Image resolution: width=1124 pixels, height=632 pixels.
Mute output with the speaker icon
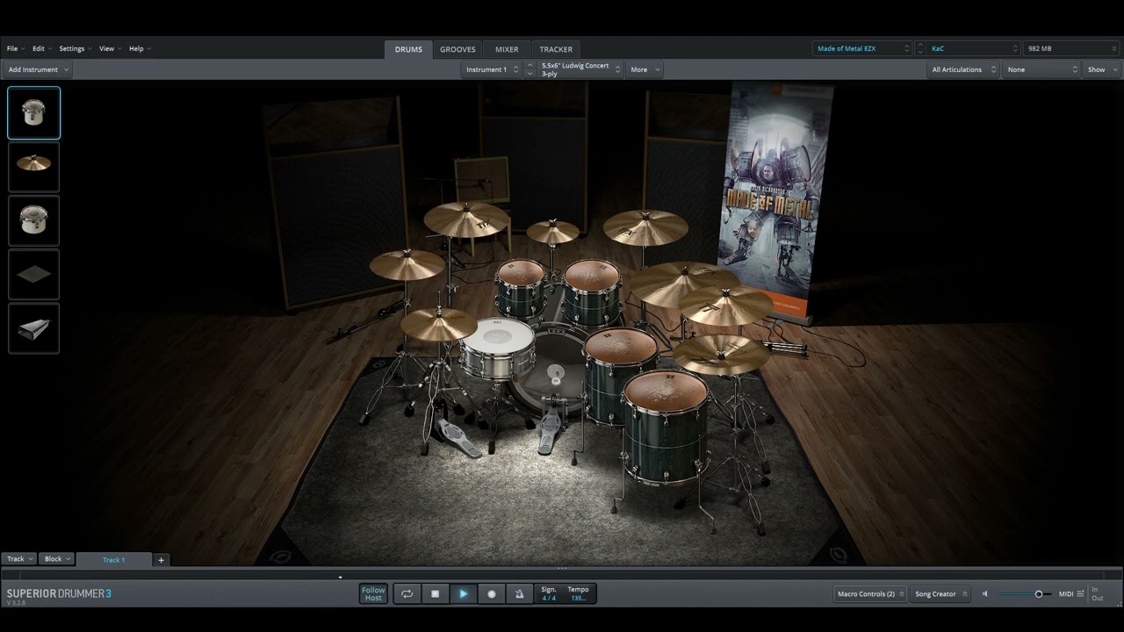click(984, 594)
